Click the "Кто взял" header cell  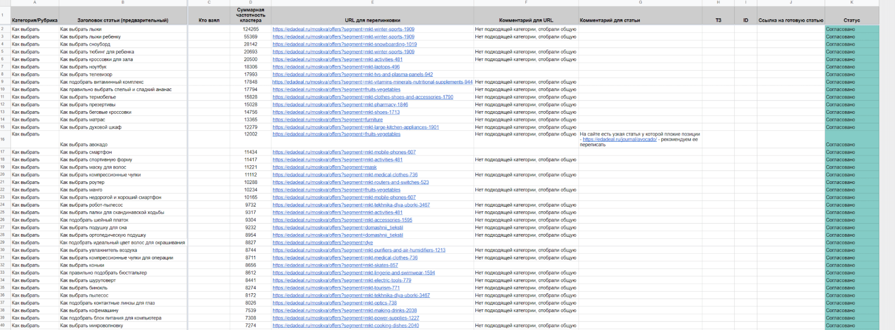coord(209,20)
